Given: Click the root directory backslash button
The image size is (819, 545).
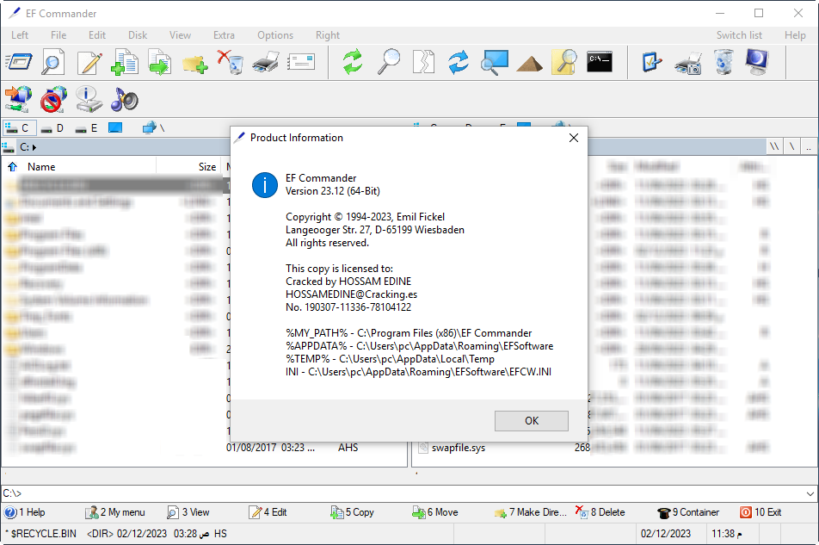Looking at the screenshot, I should point(791,147).
